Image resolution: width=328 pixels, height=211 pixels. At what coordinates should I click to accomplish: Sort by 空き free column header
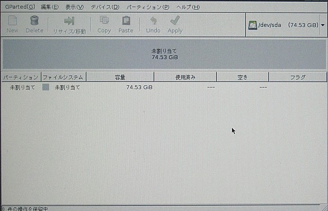pyautogui.click(x=243, y=77)
